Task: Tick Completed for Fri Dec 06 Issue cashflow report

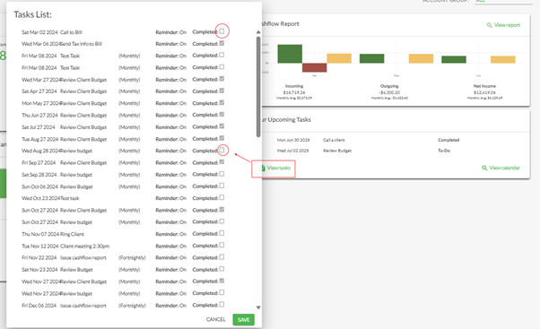Action: click(222, 305)
